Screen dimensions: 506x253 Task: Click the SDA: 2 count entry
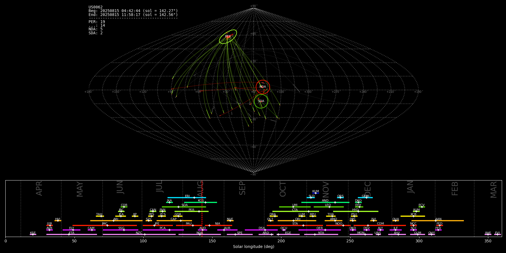[x=96, y=33]
